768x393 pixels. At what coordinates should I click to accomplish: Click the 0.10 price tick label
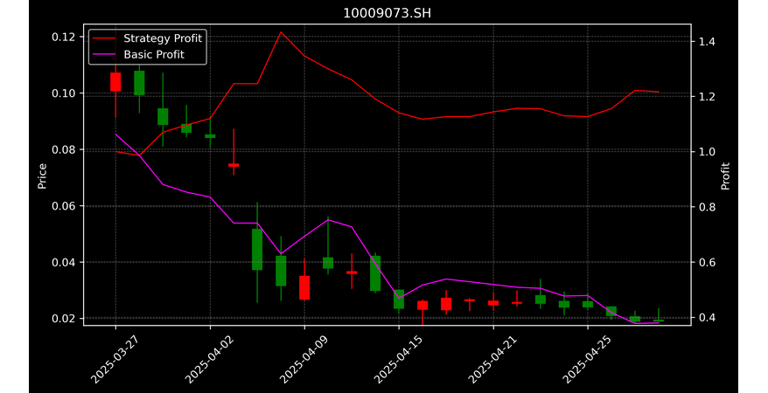(x=63, y=93)
